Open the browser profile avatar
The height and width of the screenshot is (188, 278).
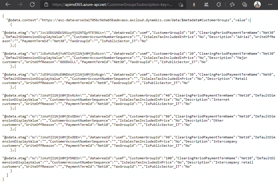pyautogui.click(x=257, y=4)
